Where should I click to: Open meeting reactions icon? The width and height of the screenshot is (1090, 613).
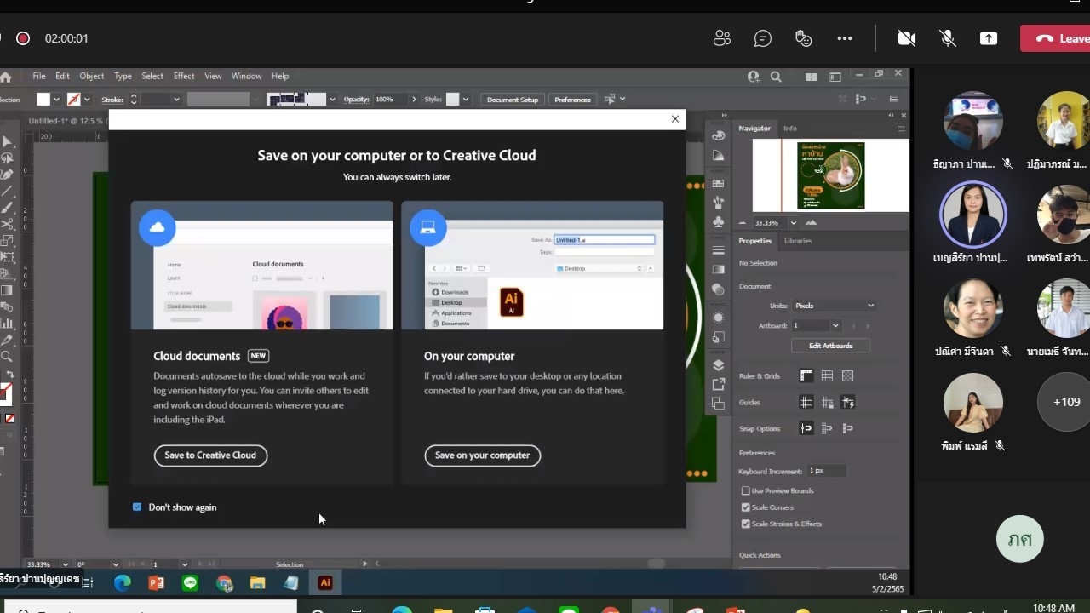point(804,38)
